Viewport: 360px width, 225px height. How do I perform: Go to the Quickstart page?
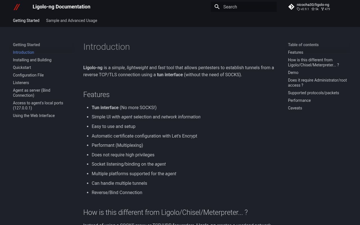point(22,67)
